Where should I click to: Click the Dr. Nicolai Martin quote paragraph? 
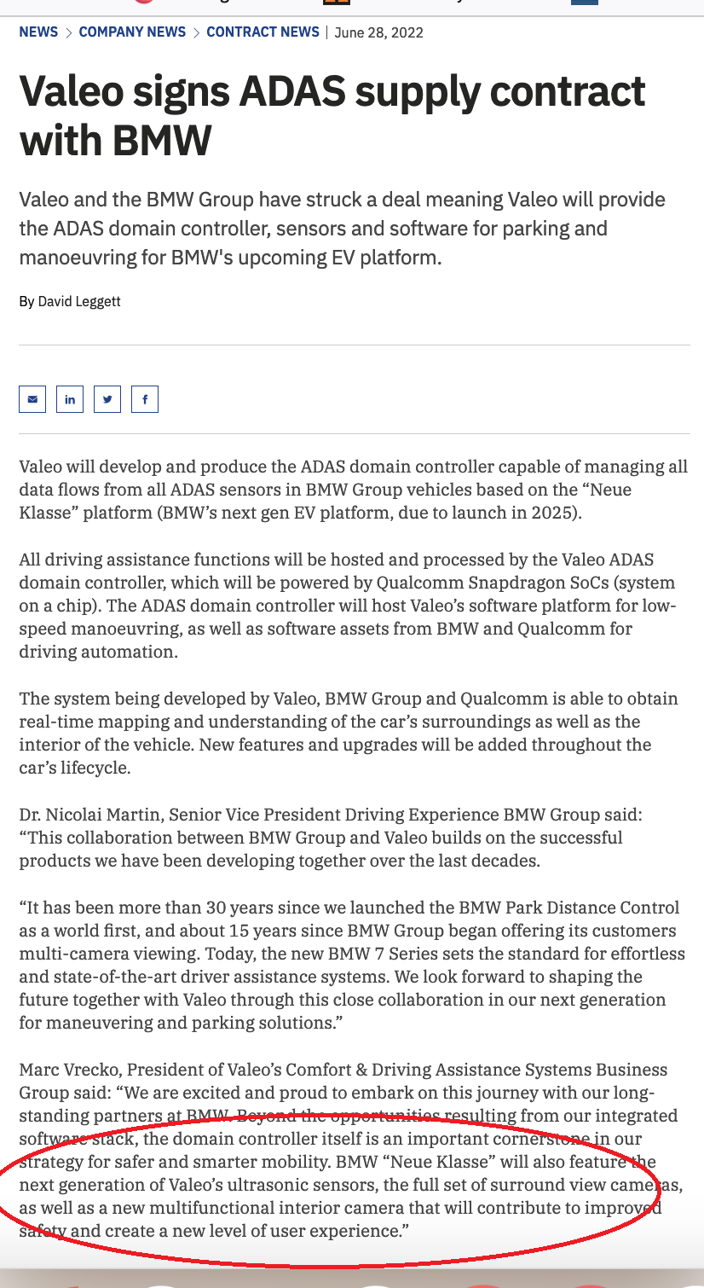tap(330, 838)
